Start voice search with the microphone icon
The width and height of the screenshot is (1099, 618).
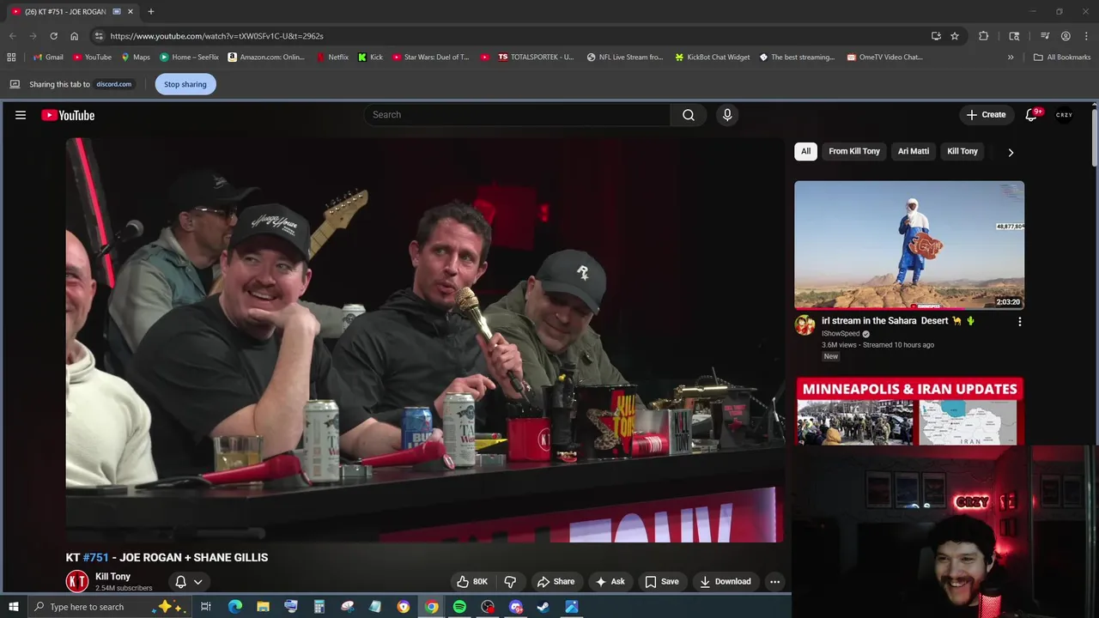[x=727, y=115]
